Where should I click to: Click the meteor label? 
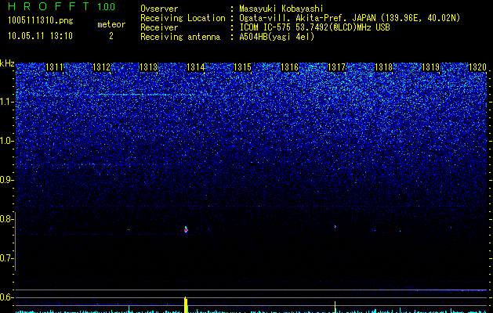[111, 24]
